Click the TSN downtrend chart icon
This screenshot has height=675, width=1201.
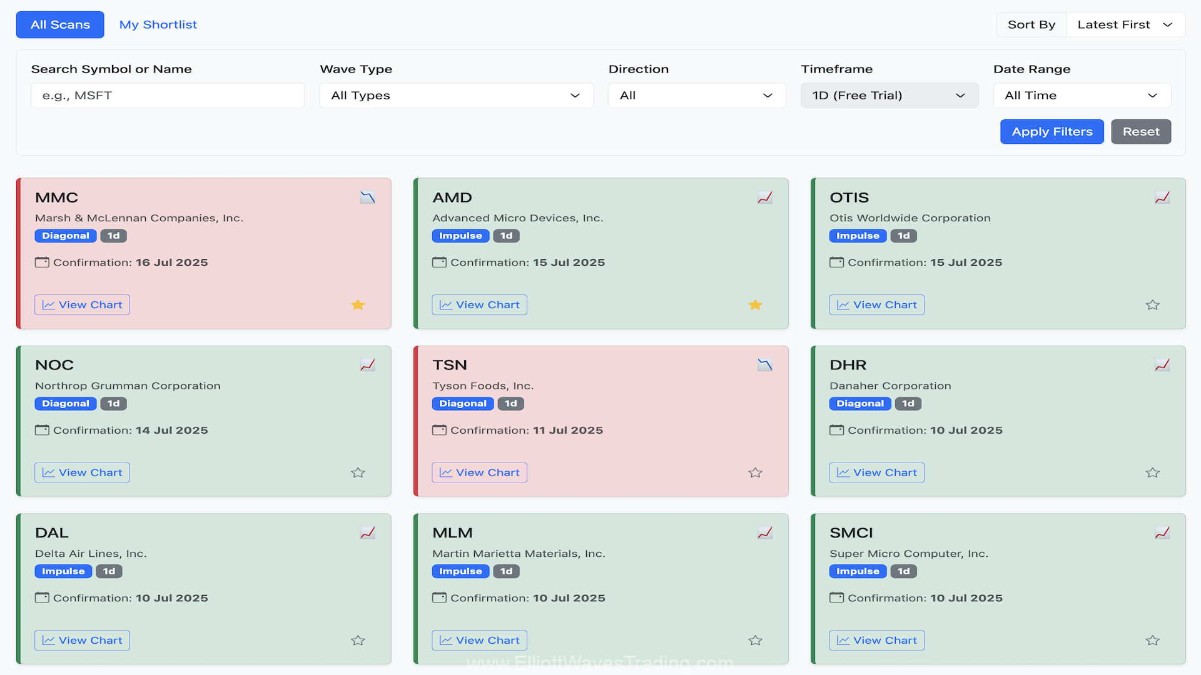point(764,365)
